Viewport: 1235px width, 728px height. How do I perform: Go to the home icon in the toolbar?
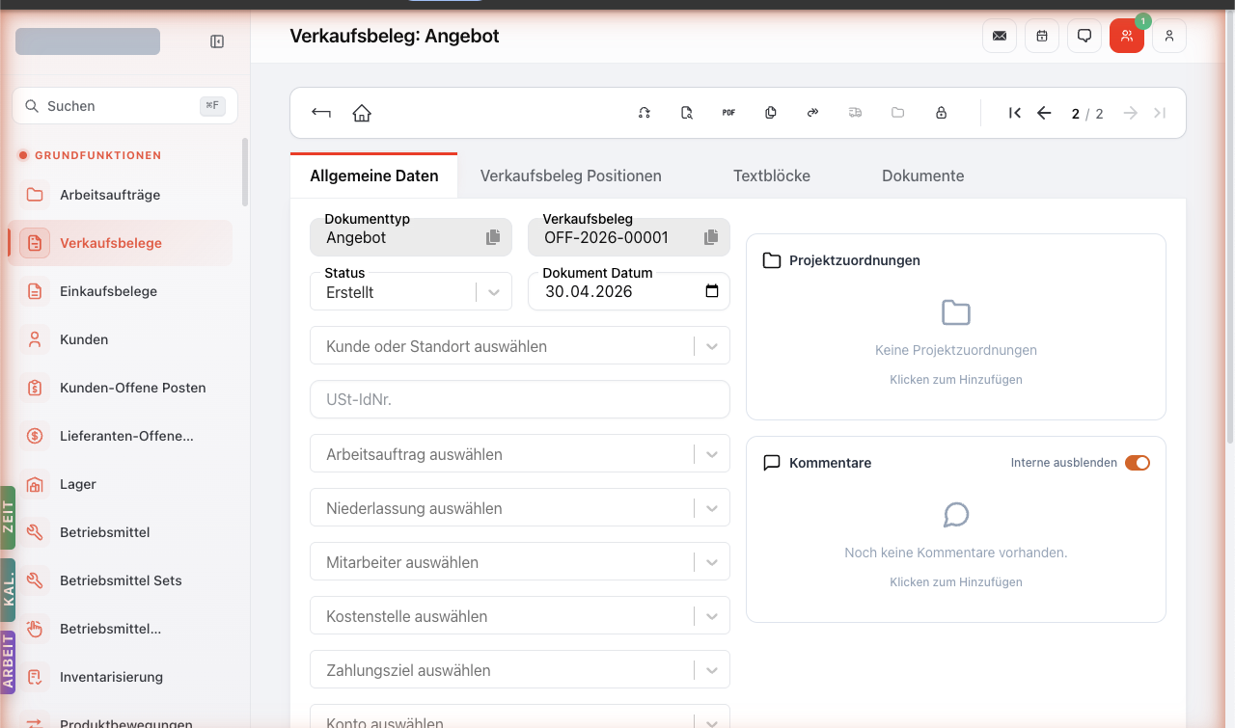pyautogui.click(x=362, y=113)
